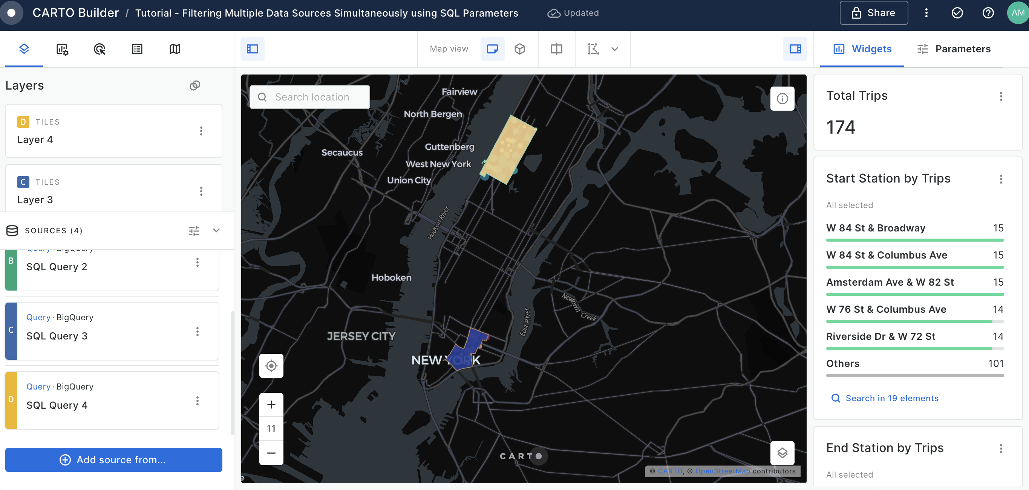Open the map more options menu
1029x490 pixels.
point(926,13)
